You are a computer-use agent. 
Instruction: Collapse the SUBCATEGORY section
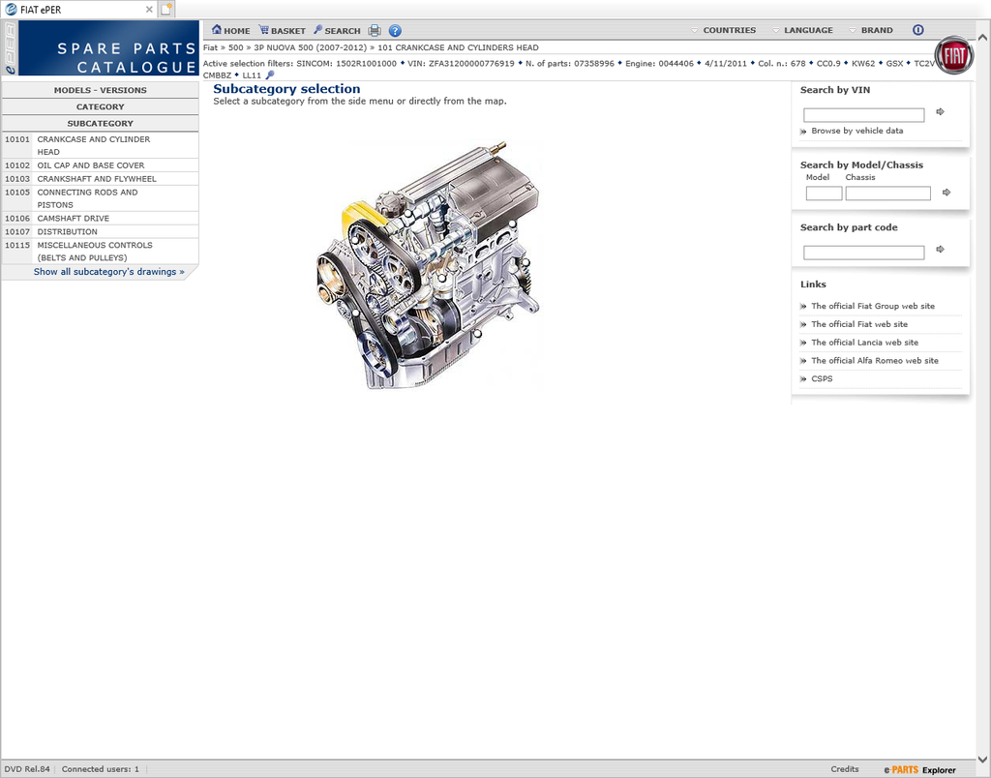pyautogui.click(x=100, y=123)
